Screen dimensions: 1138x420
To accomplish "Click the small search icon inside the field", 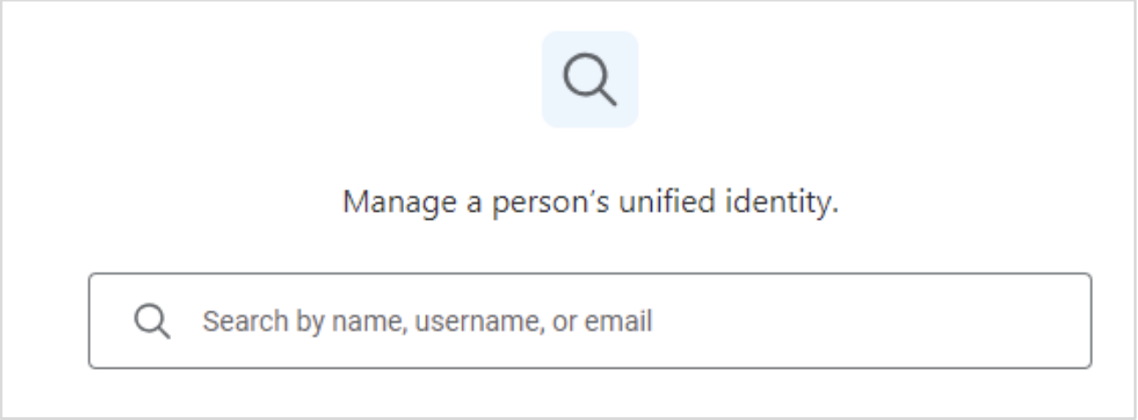I will pyautogui.click(x=152, y=321).
